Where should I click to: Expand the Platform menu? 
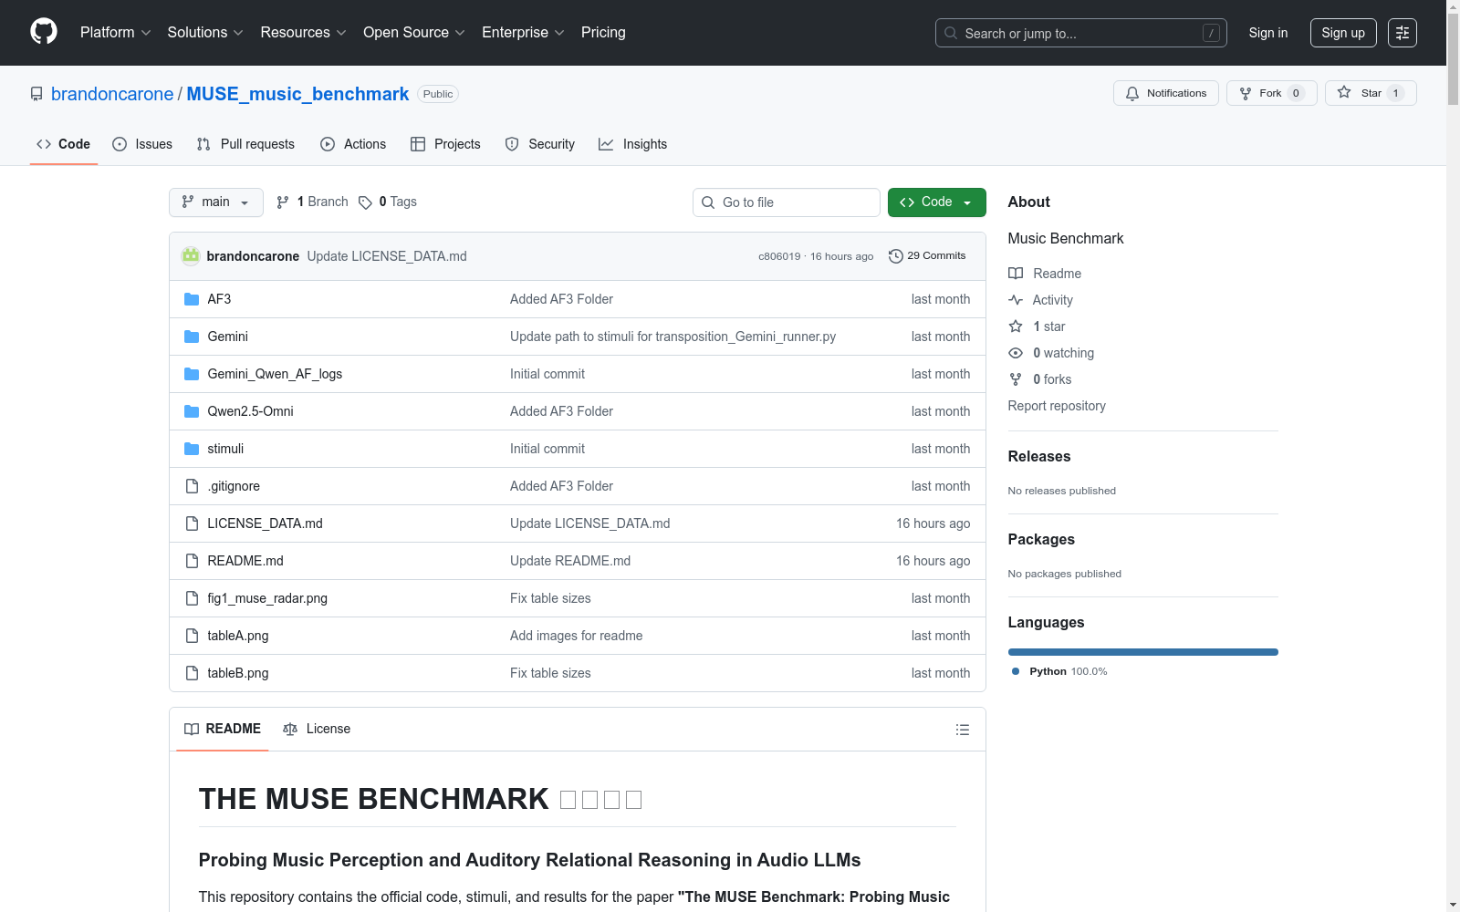tap(116, 33)
